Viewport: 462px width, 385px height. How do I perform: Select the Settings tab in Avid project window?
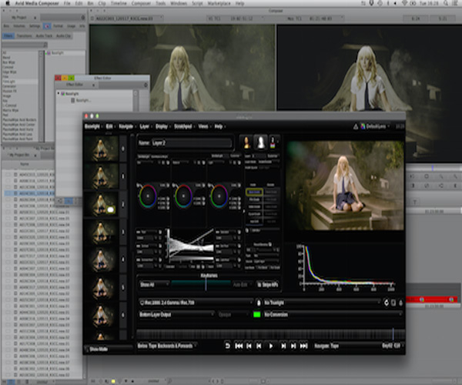click(x=35, y=26)
